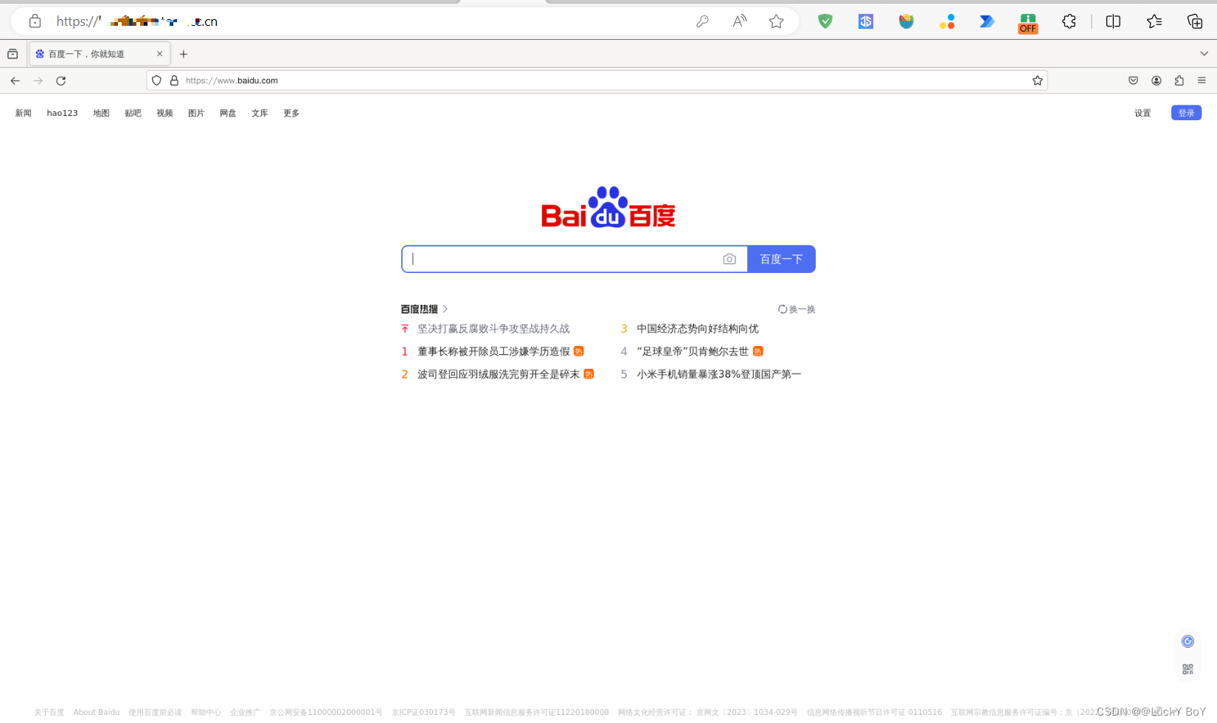The height and width of the screenshot is (723, 1217).
Task: Activate the read aloud icon
Action: 739,21
